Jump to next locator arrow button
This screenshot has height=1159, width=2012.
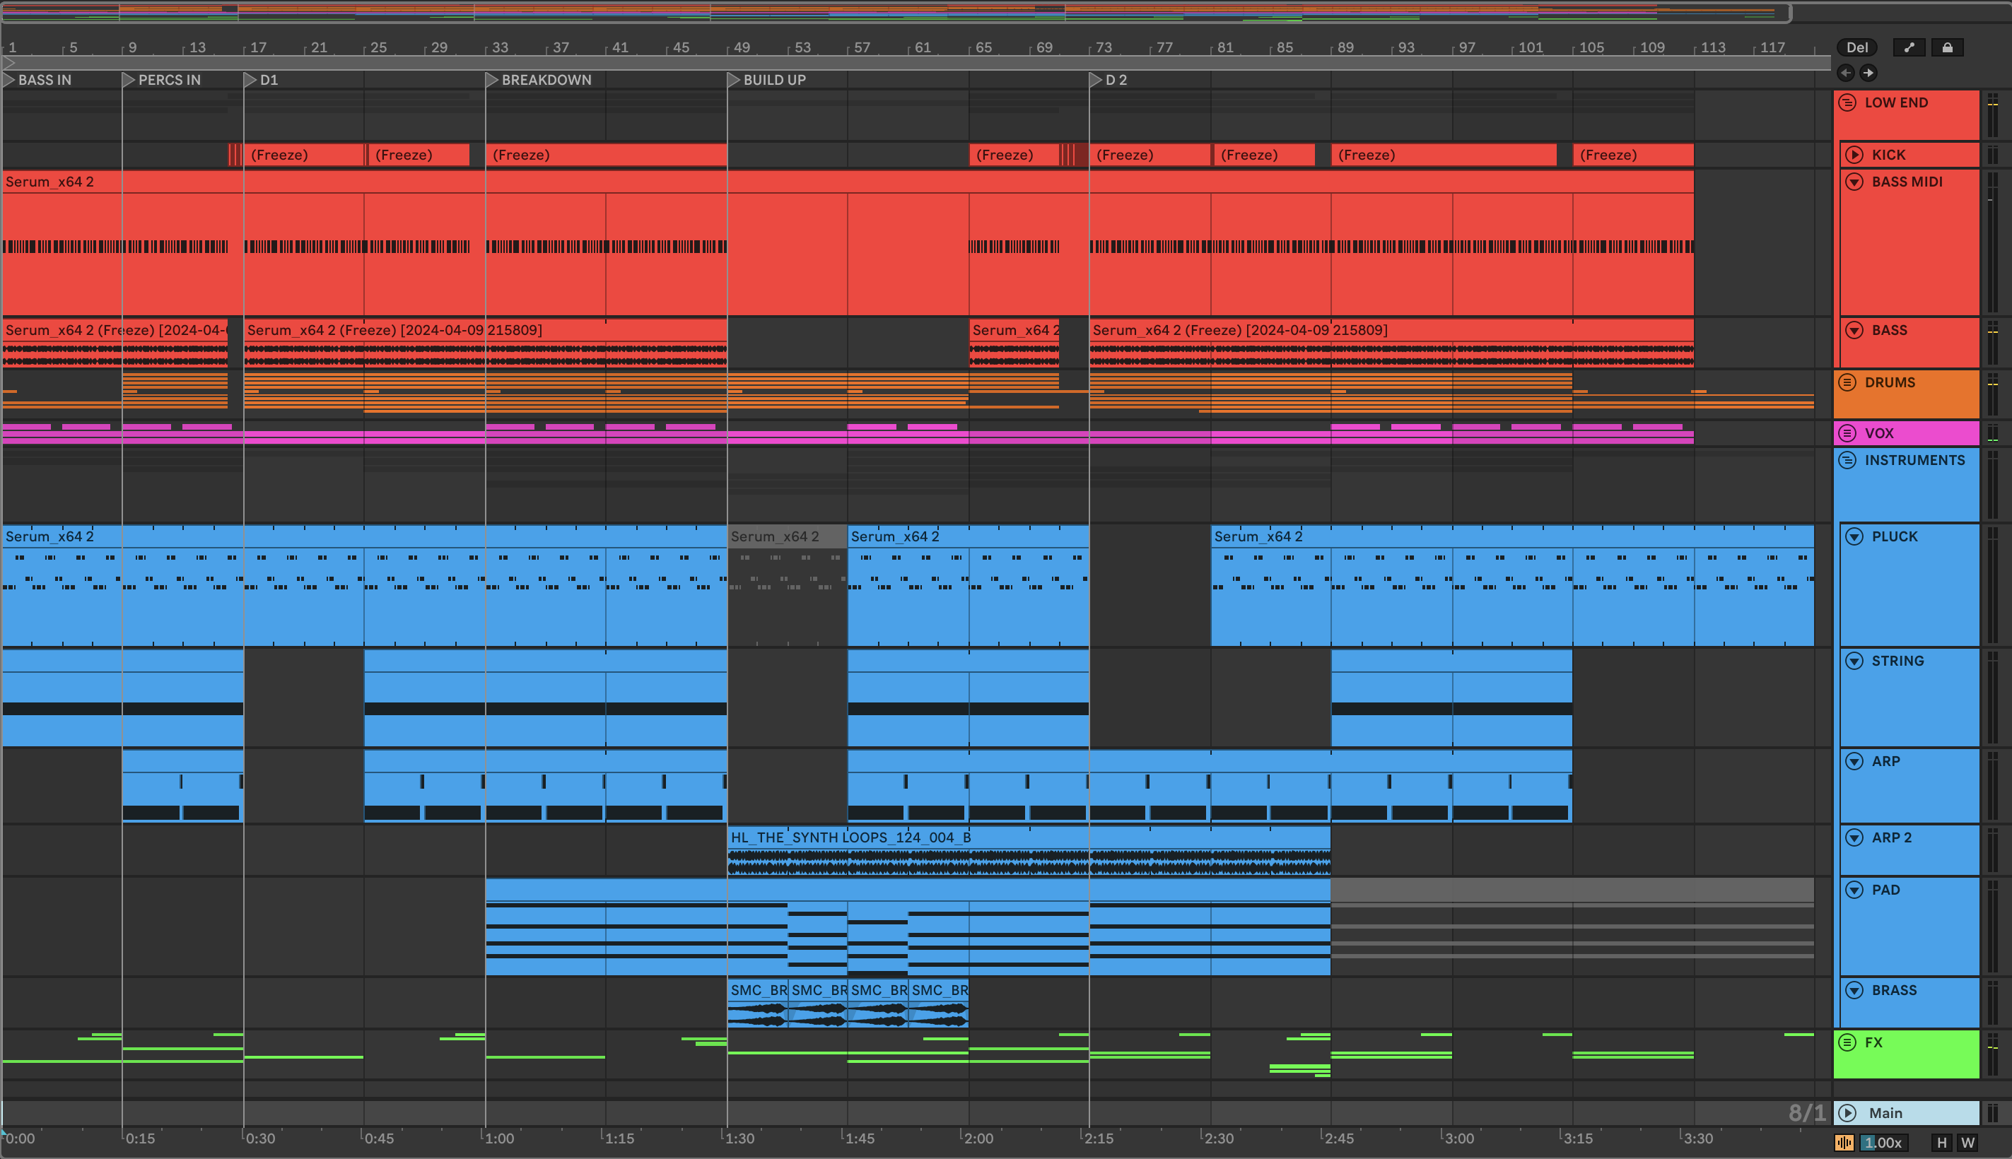pos(1868,73)
